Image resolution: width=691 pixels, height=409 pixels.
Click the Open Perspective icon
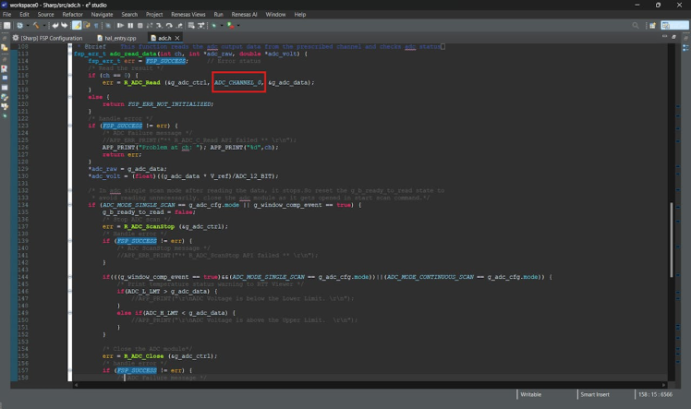(x=651, y=26)
